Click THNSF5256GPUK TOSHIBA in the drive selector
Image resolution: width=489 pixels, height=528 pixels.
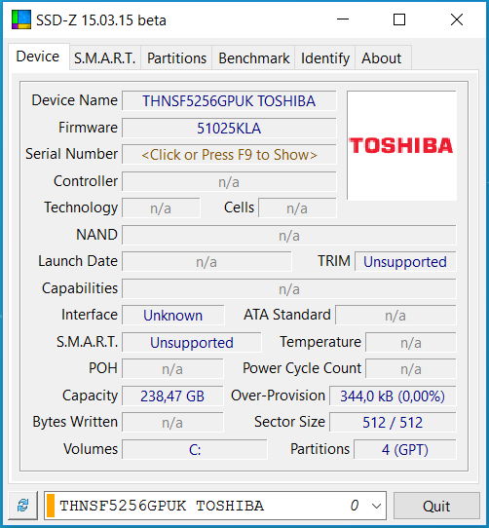[162, 506]
